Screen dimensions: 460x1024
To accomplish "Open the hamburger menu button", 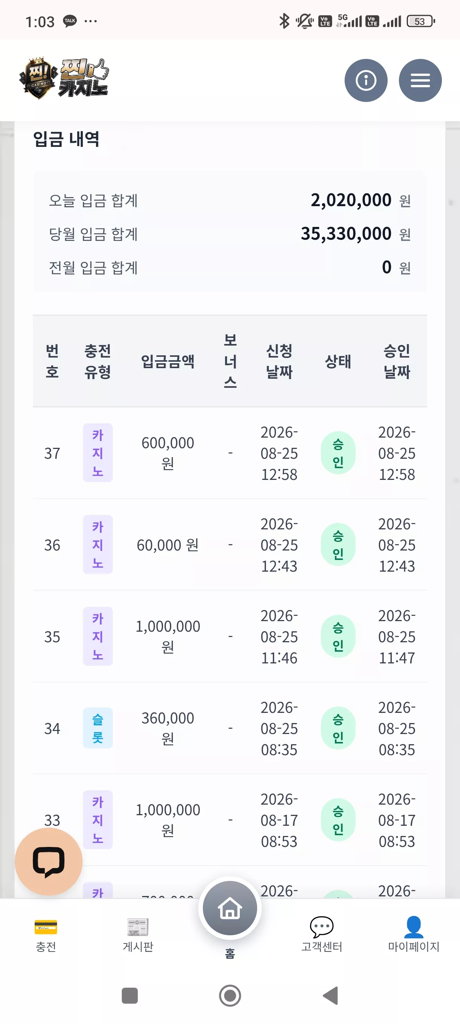I will coord(420,80).
